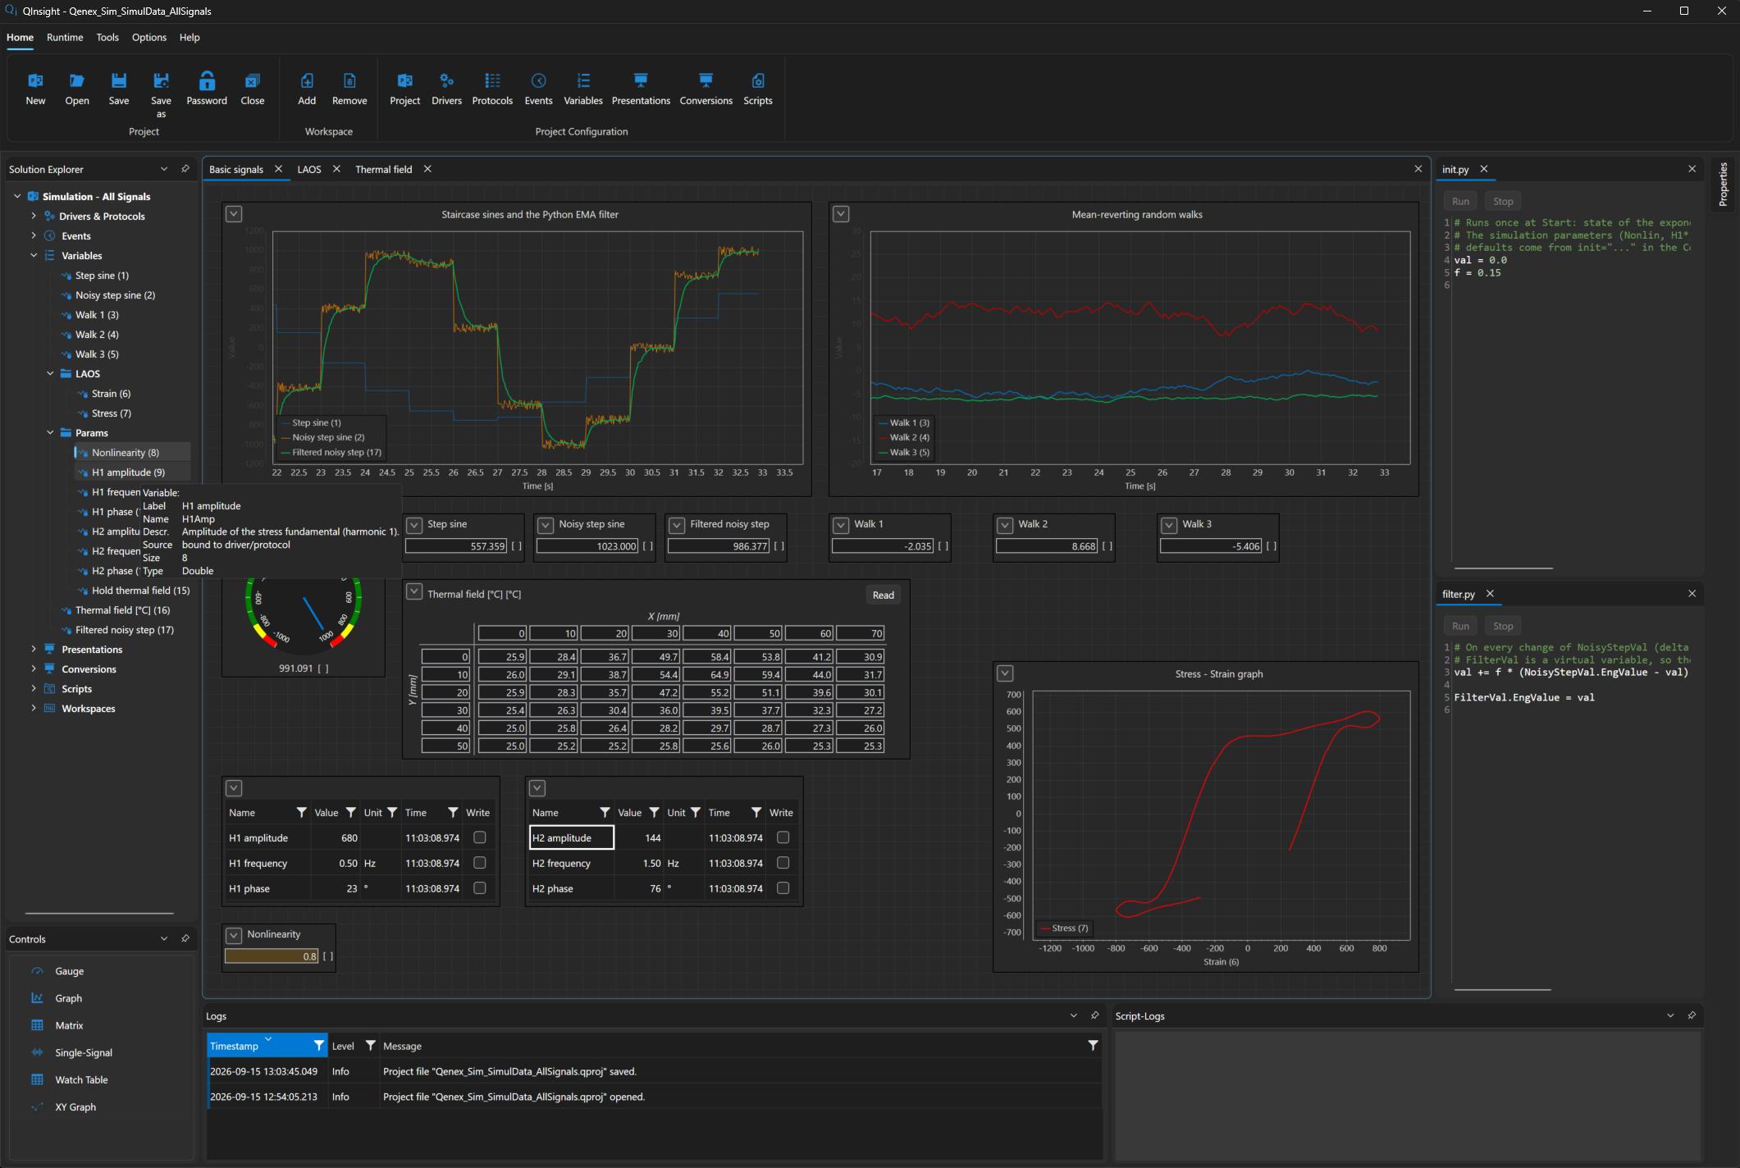Tick the Write checkbox for H2 phase
Viewport: 1740px width, 1168px height.
(x=783, y=888)
